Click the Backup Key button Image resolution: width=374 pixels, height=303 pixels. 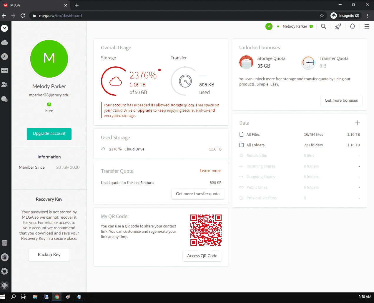(x=49, y=255)
